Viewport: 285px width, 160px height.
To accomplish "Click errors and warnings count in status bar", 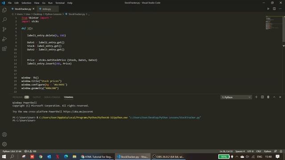I will point(30,151).
